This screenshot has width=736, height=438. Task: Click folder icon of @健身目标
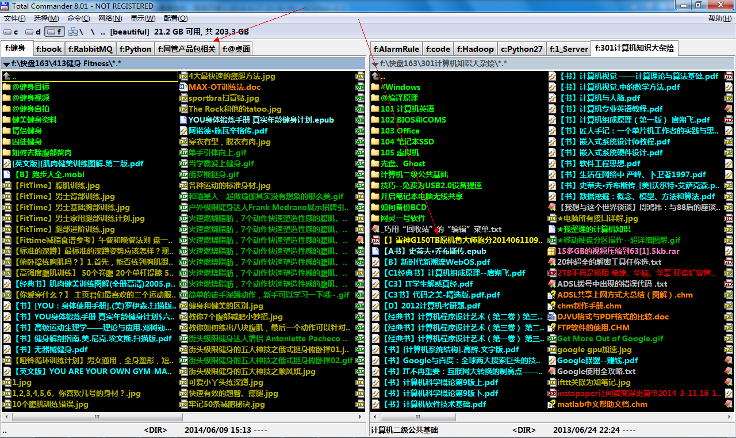(x=6, y=87)
